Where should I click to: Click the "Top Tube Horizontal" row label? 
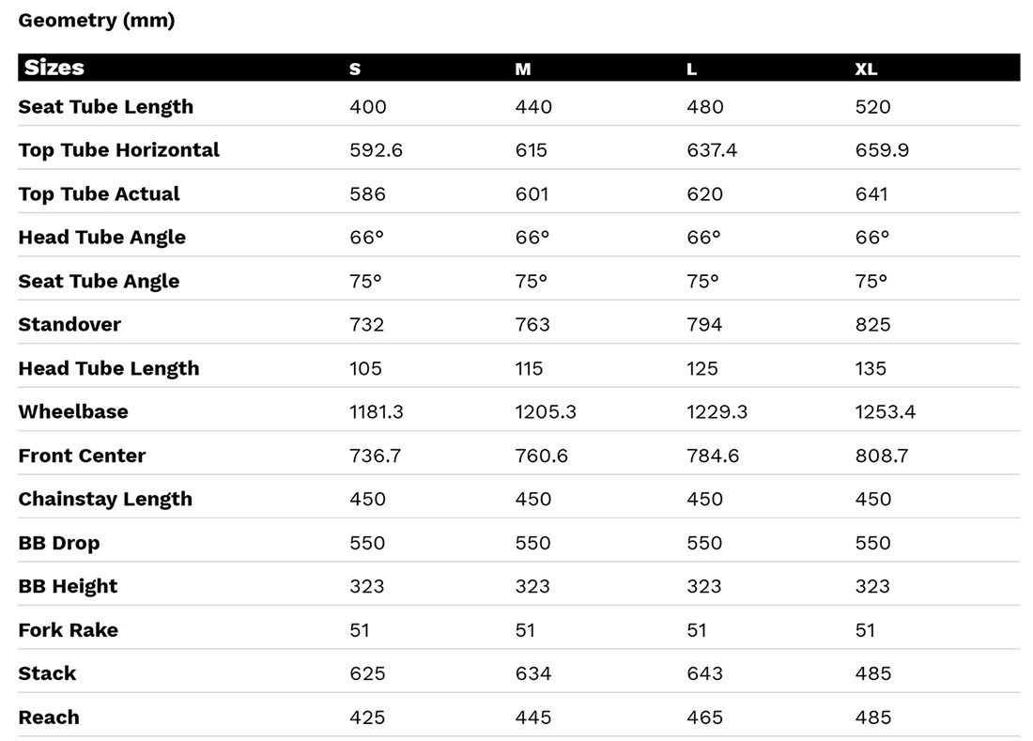coord(118,150)
